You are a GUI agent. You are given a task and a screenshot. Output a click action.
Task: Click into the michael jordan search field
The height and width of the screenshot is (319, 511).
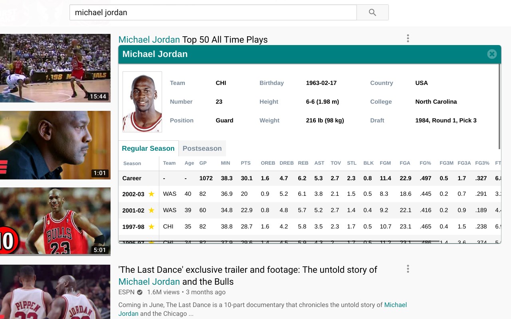213,12
